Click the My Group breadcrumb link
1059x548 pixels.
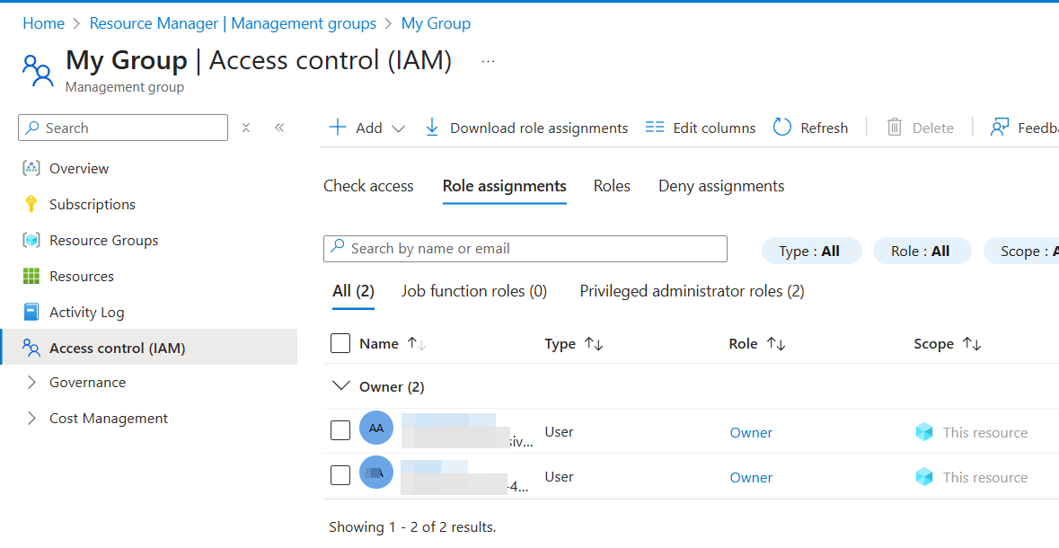coord(436,23)
